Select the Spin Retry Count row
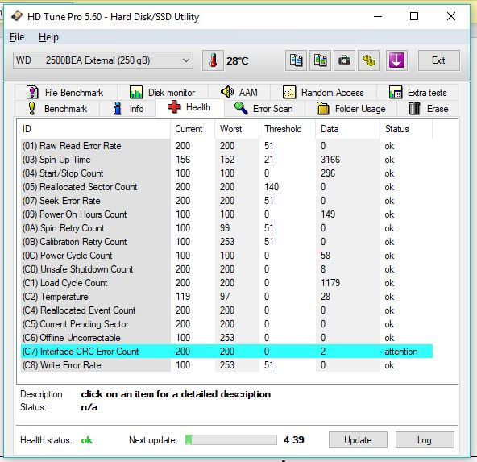This screenshot has height=462, width=477. coord(227,228)
